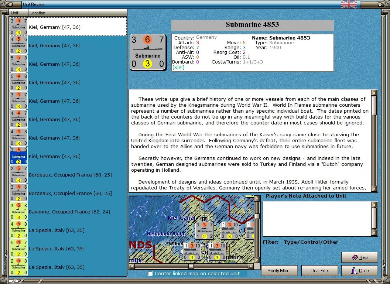Select the 3-4-7 submarine counter in list
The height and width of the screenshot is (284, 390).
coord(19,100)
